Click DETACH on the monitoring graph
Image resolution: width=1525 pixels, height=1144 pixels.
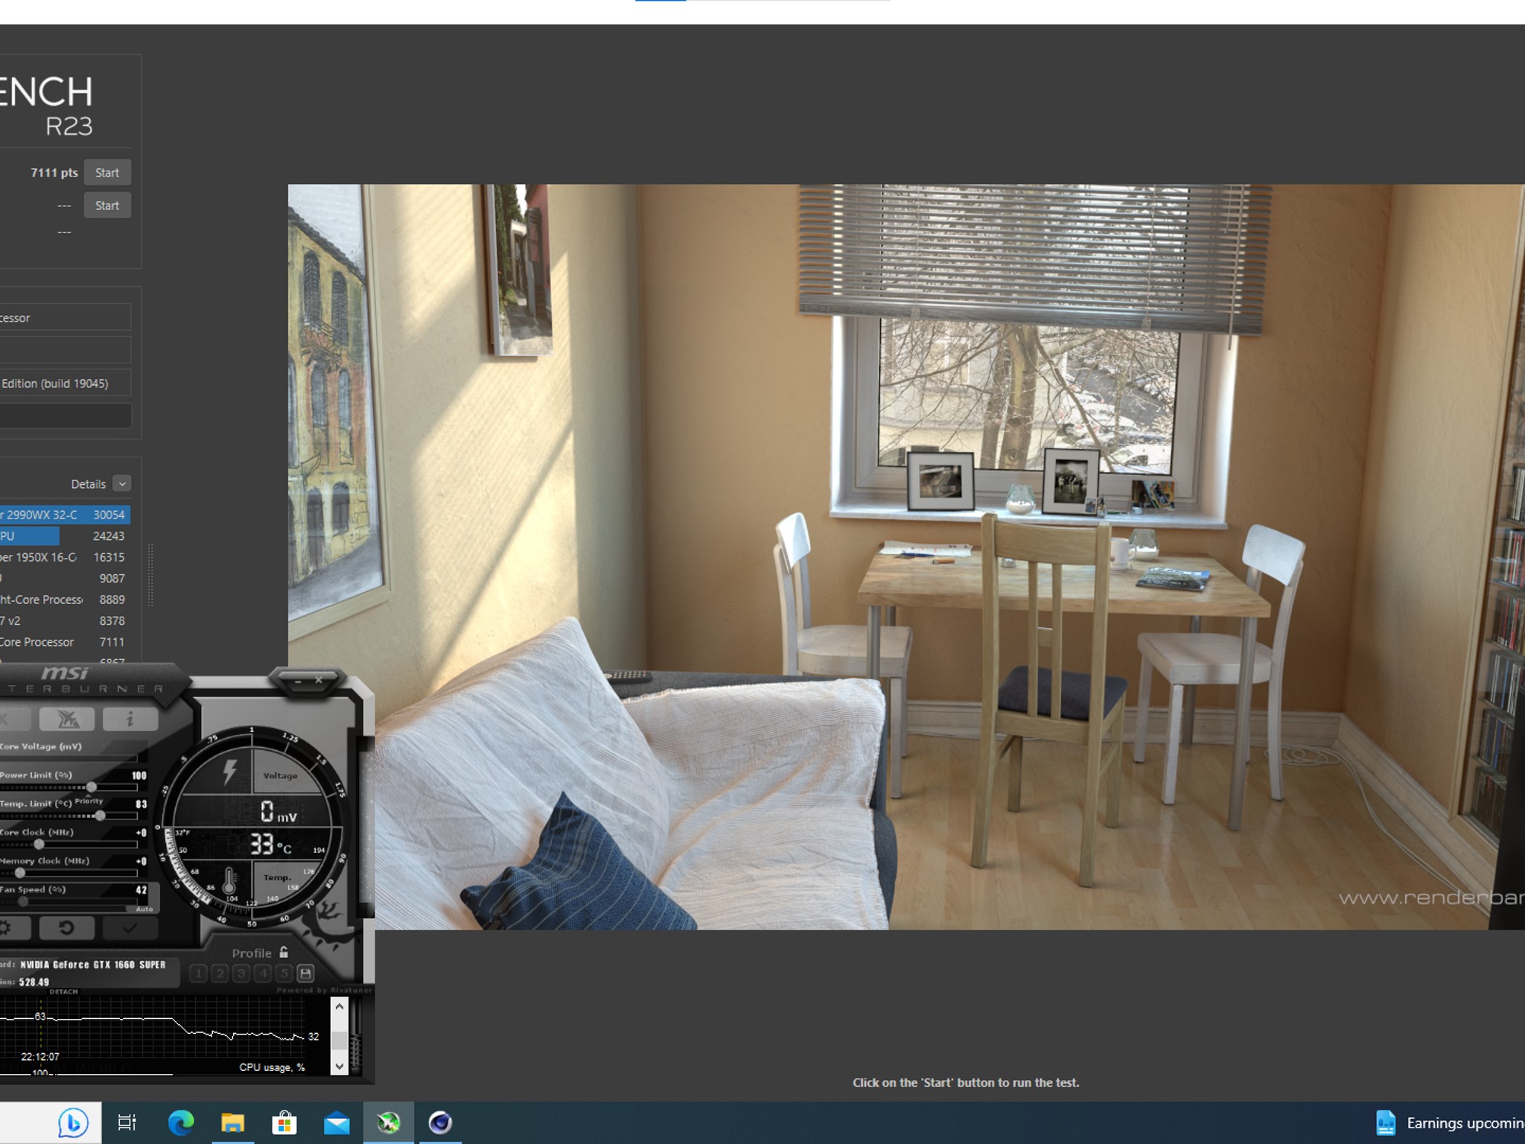point(63,991)
